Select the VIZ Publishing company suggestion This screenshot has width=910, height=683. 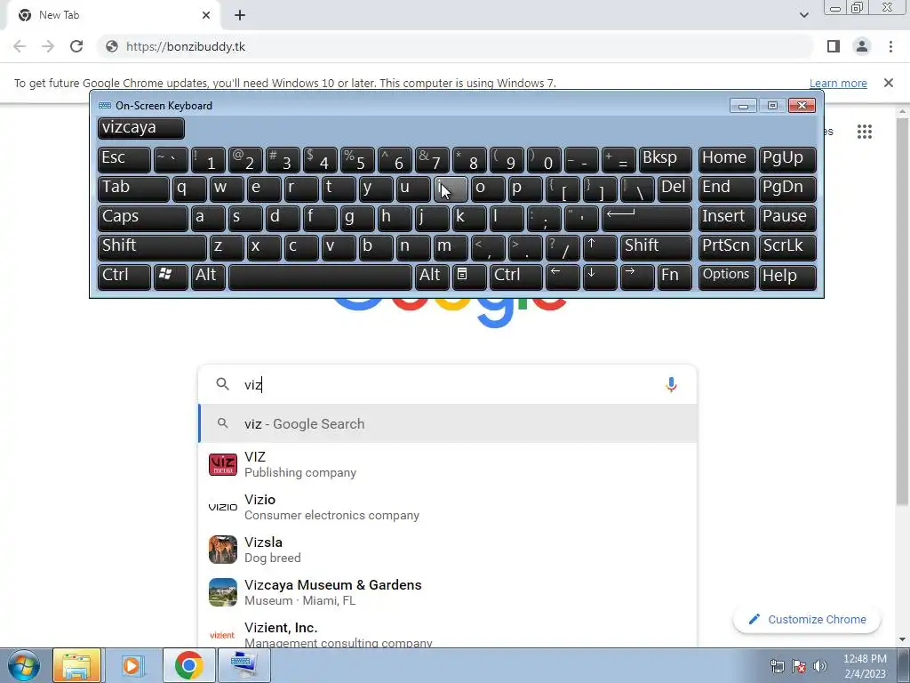(448, 464)
